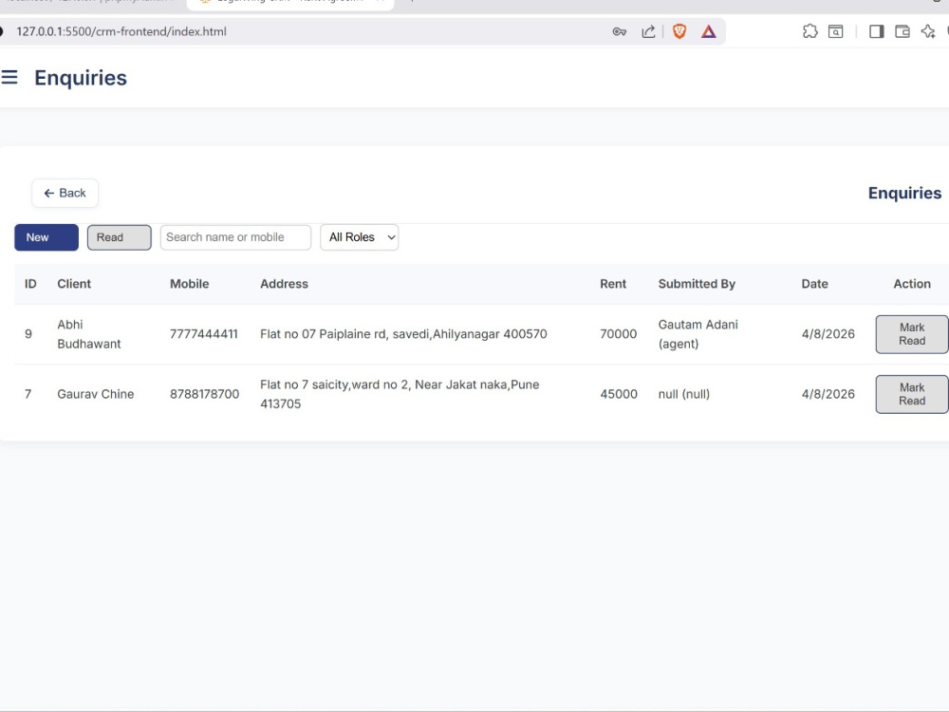
Task: Click the Mobile column header
Action: click(x=190, y=284)
